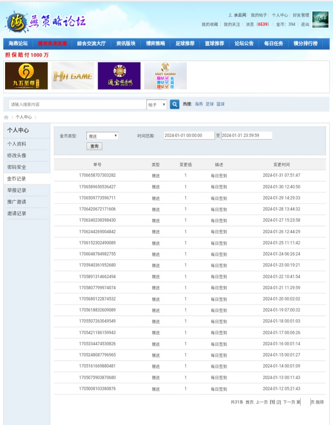Click the 查询 button
The height and width of the screenshot is (425, 333).
(94, 146)
